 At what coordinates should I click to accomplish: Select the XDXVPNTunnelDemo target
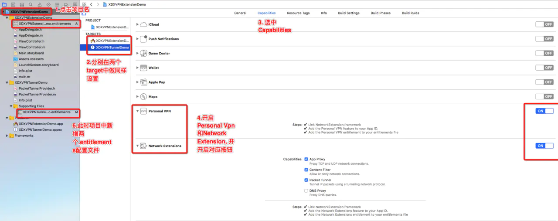point(112,47)
